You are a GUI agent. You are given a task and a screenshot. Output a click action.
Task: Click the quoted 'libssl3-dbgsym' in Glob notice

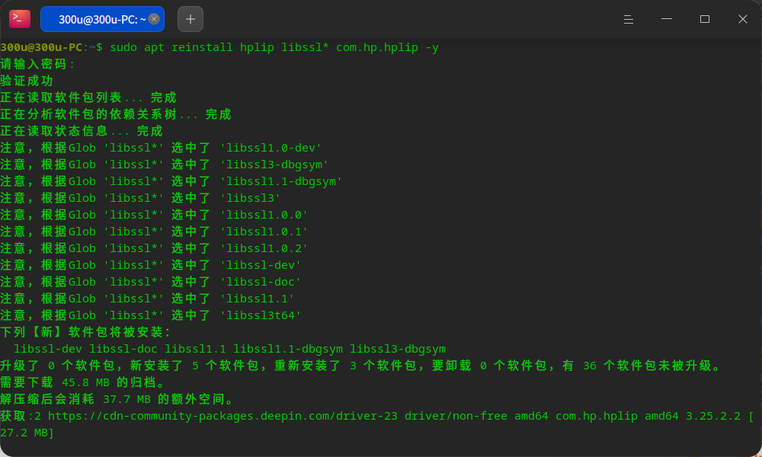(274, 165)
